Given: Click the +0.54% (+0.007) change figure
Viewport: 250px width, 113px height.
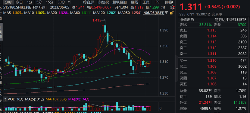Looking at the screenshot, I should point(222,7).
